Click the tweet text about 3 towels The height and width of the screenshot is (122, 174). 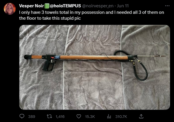pos(91,15)
